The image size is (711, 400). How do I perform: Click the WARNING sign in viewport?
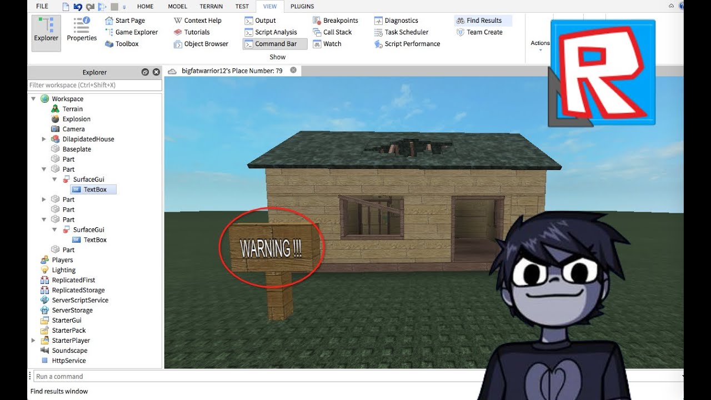pyautogui.click(x=271, y=248)
